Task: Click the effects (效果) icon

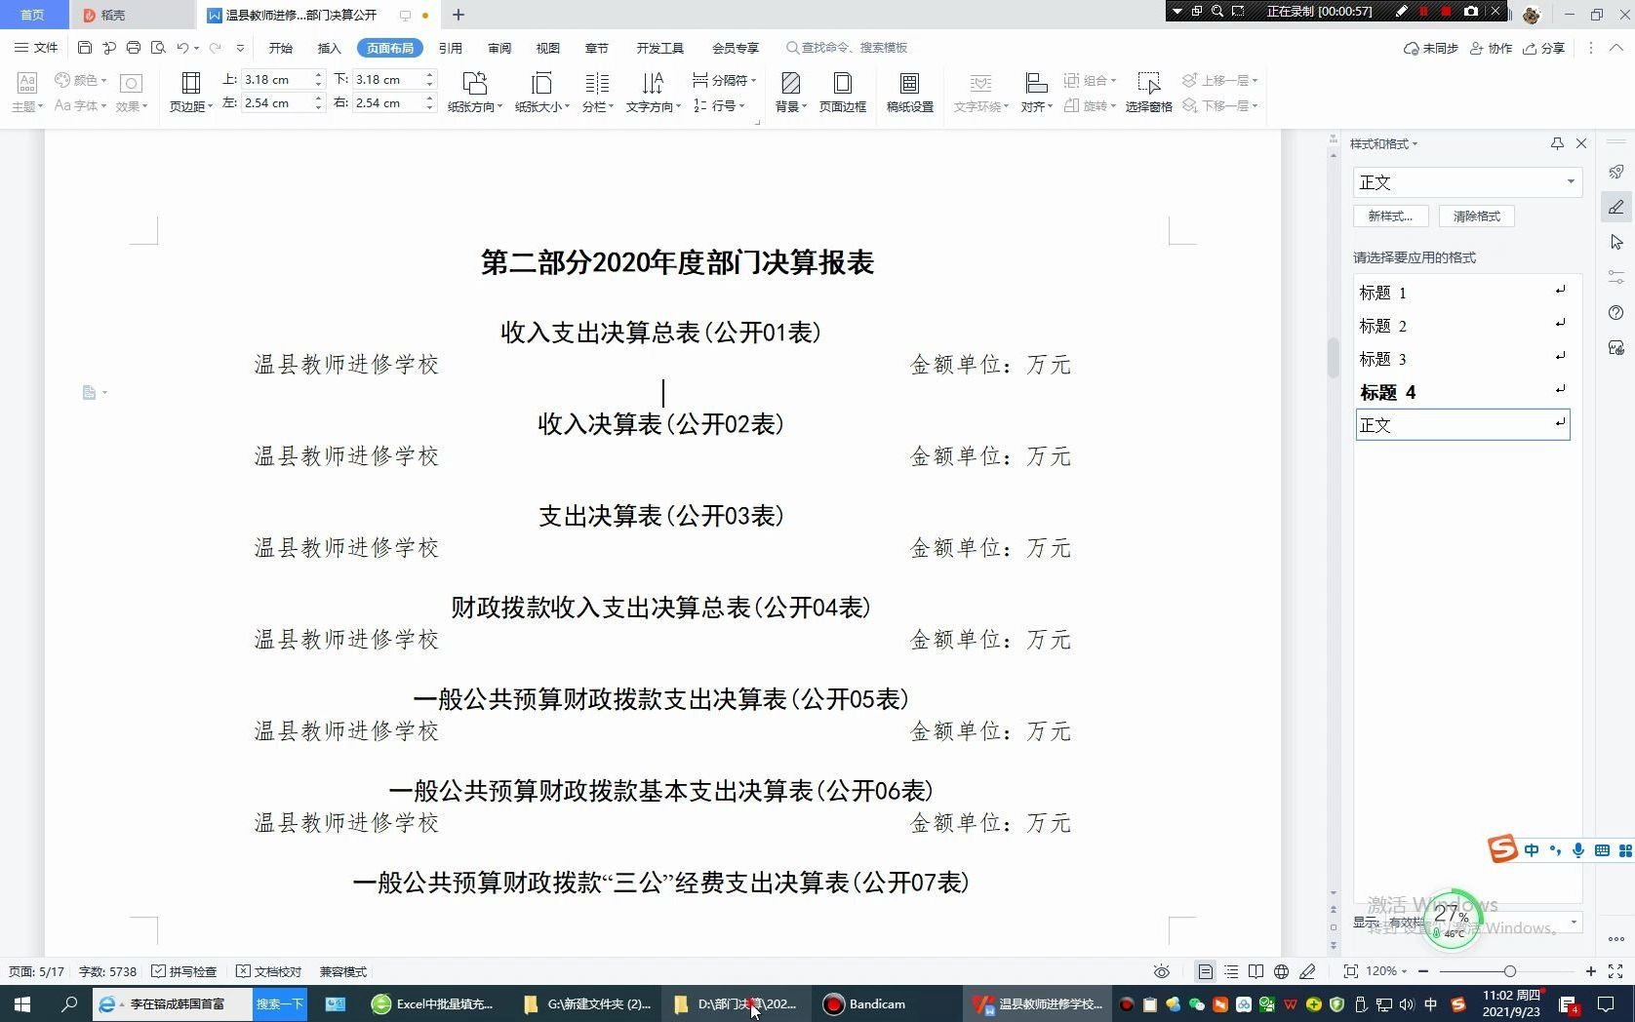Action: [132, 93]
